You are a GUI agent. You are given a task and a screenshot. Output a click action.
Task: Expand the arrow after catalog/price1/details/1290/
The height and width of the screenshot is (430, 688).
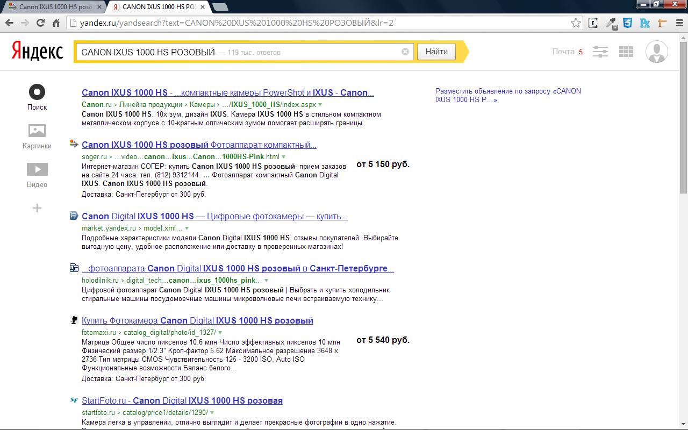click(212, 413)
